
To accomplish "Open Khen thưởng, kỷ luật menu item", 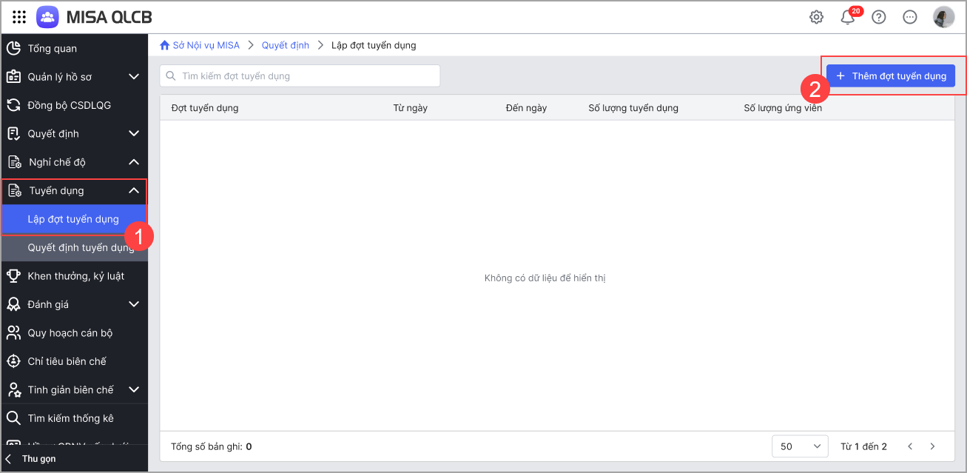I will point(74,276).
